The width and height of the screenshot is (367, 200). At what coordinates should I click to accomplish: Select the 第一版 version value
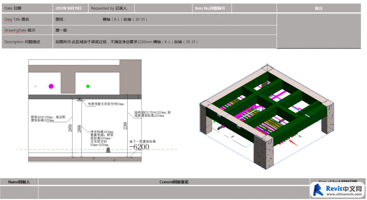61,30
